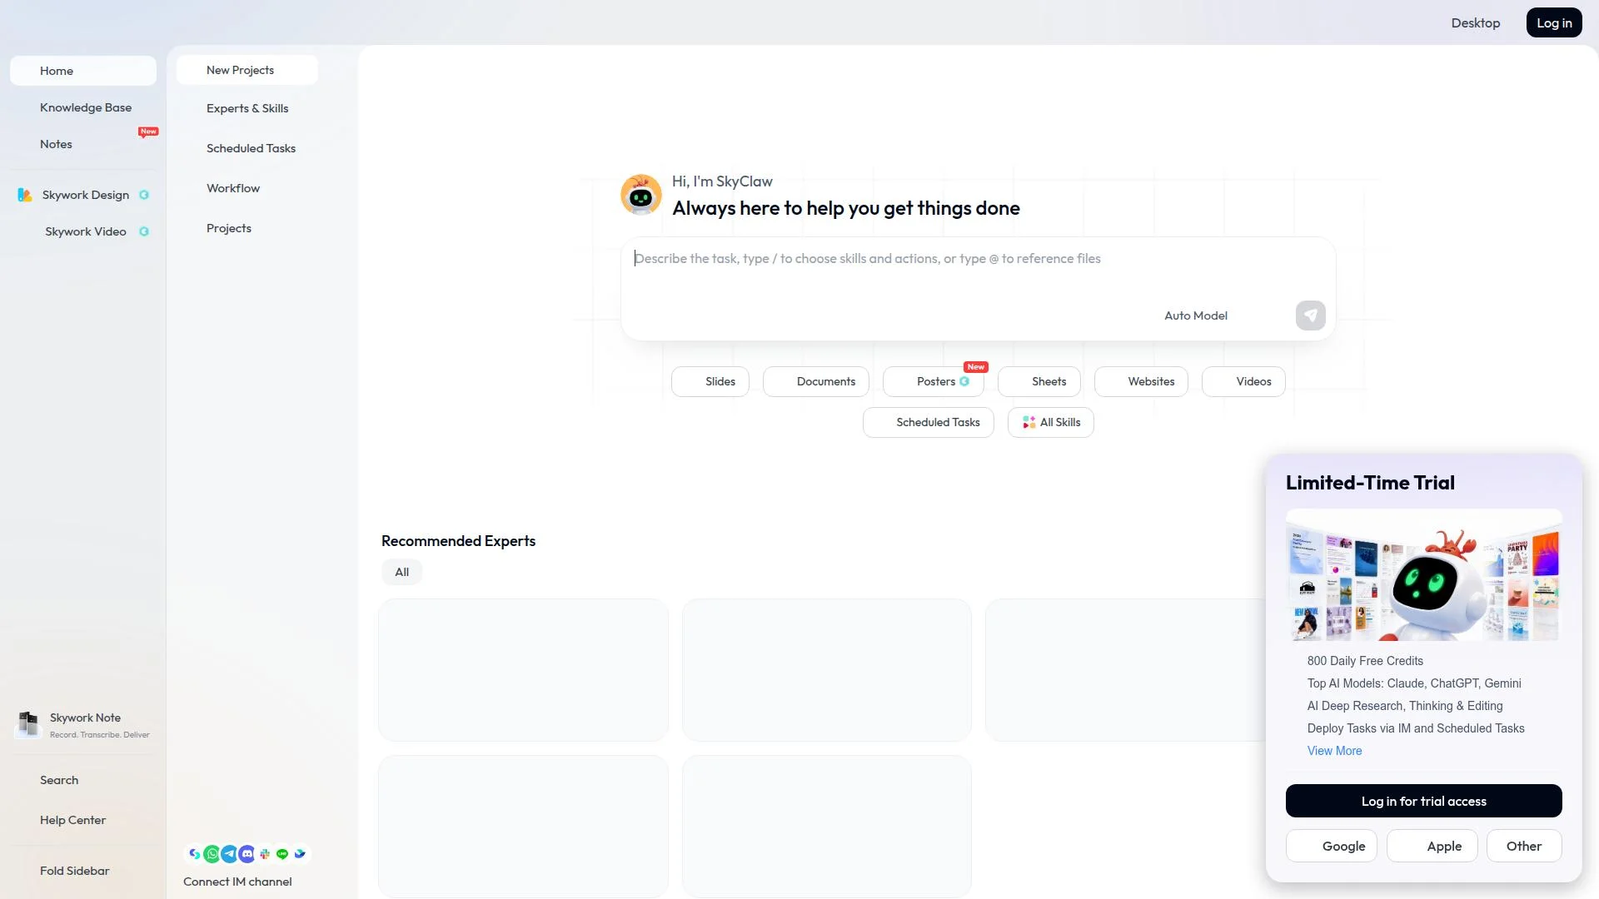Click Log in for trial access

point(1424,801)
